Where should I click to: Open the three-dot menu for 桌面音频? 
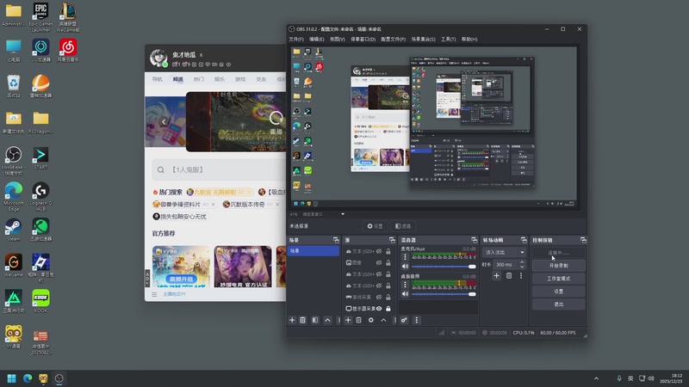[x=405, y=285]
